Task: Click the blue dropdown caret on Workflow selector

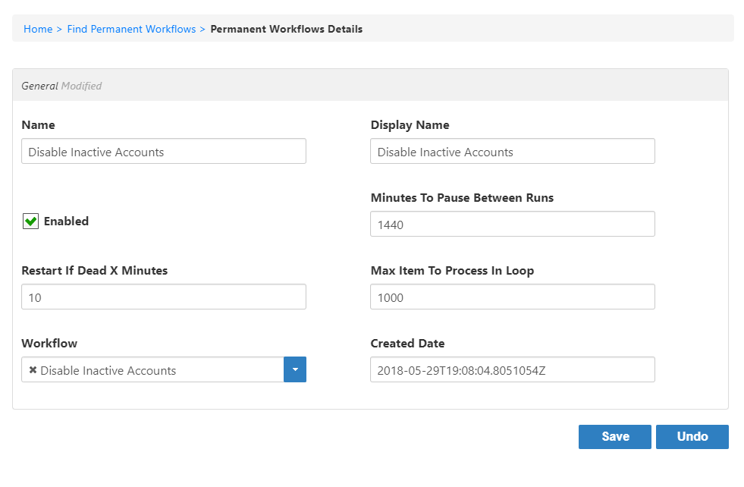Action: click(295, 369)
